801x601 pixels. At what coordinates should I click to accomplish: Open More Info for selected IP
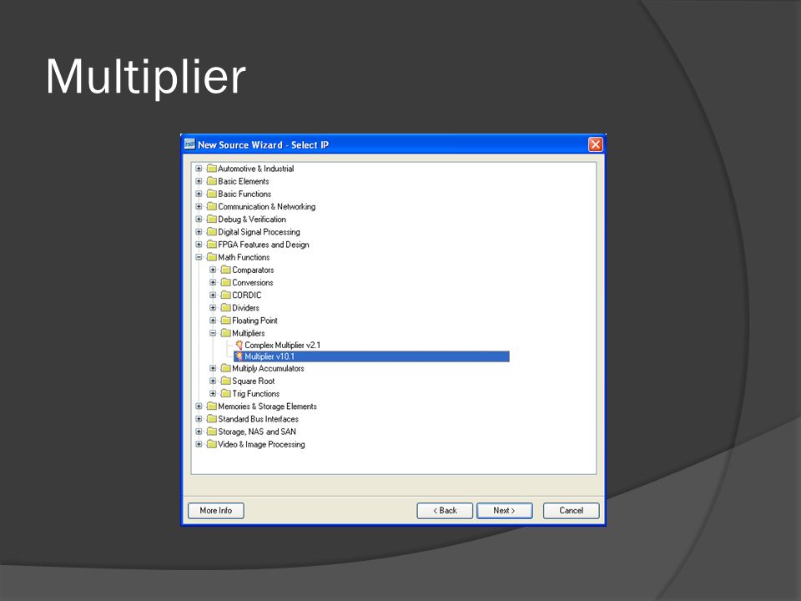point(215,511)
